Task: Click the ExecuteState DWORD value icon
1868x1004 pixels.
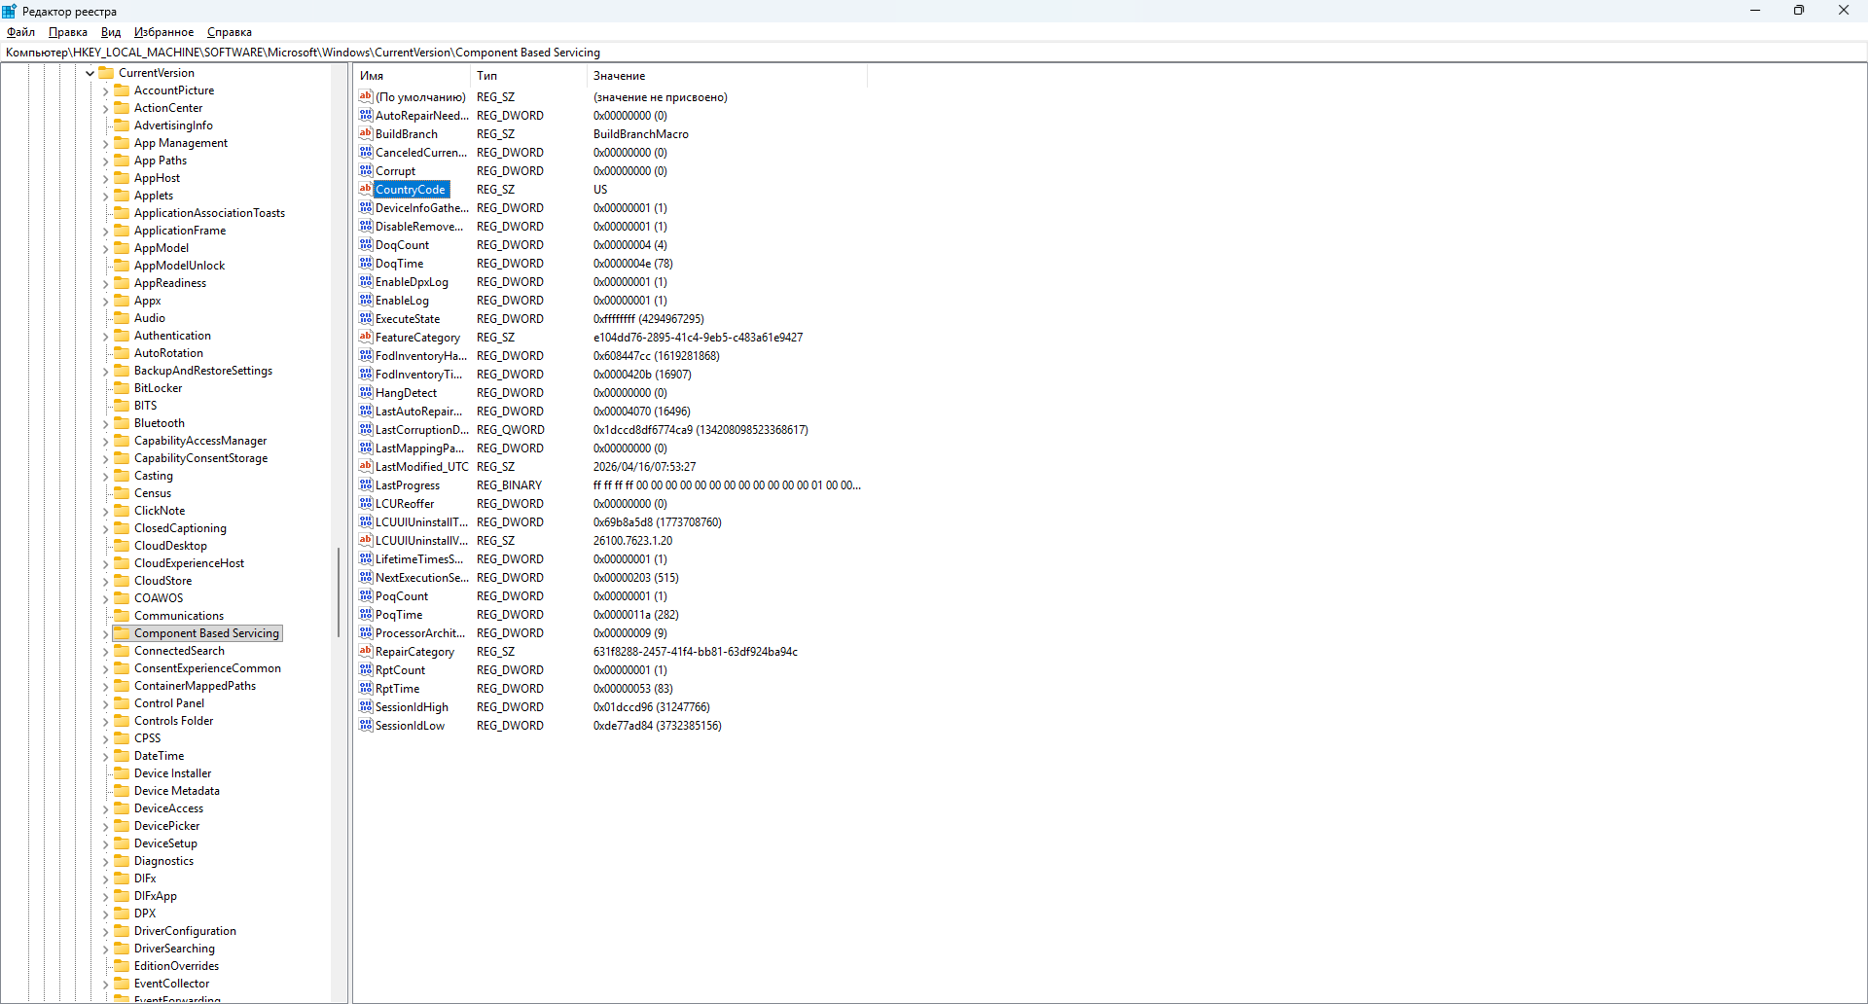Action: point(366,318)
